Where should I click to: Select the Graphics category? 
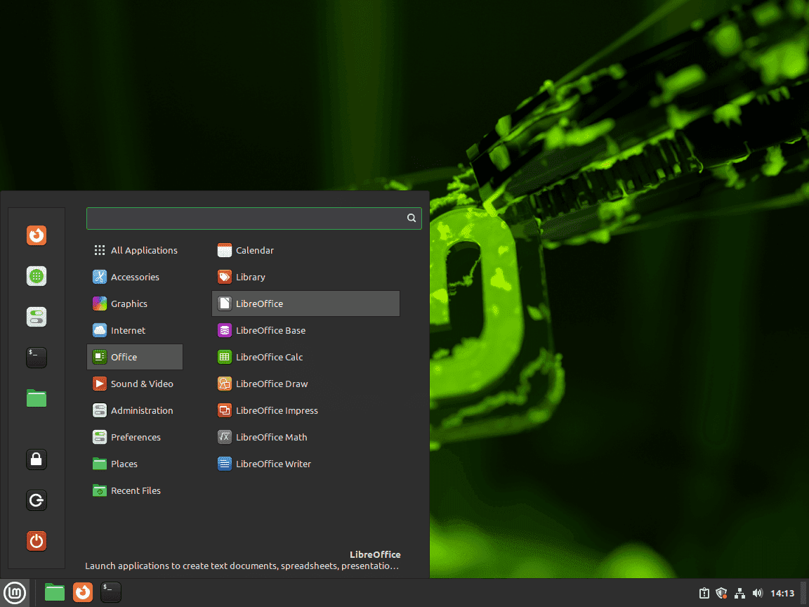click(x=135, y=303)
